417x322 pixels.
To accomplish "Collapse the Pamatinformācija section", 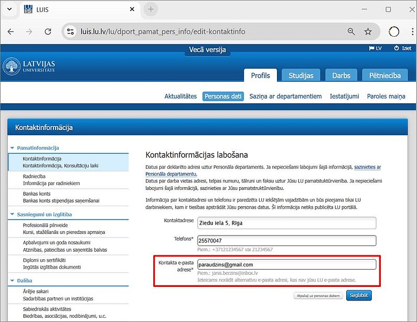I will click(x=13, y=148).
